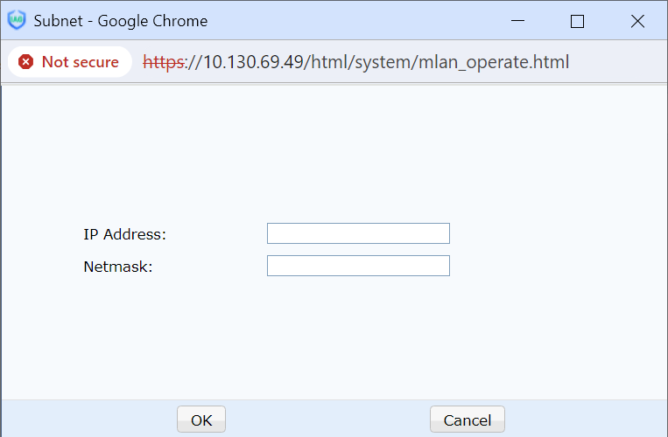This screenshot has height=437, width=668.
Task: Maximize the Subnet popup window
Action: click(x=577, y=21)
